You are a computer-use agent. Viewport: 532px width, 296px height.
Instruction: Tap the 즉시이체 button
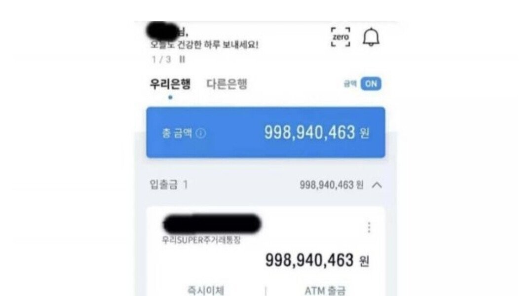[206, 291]
